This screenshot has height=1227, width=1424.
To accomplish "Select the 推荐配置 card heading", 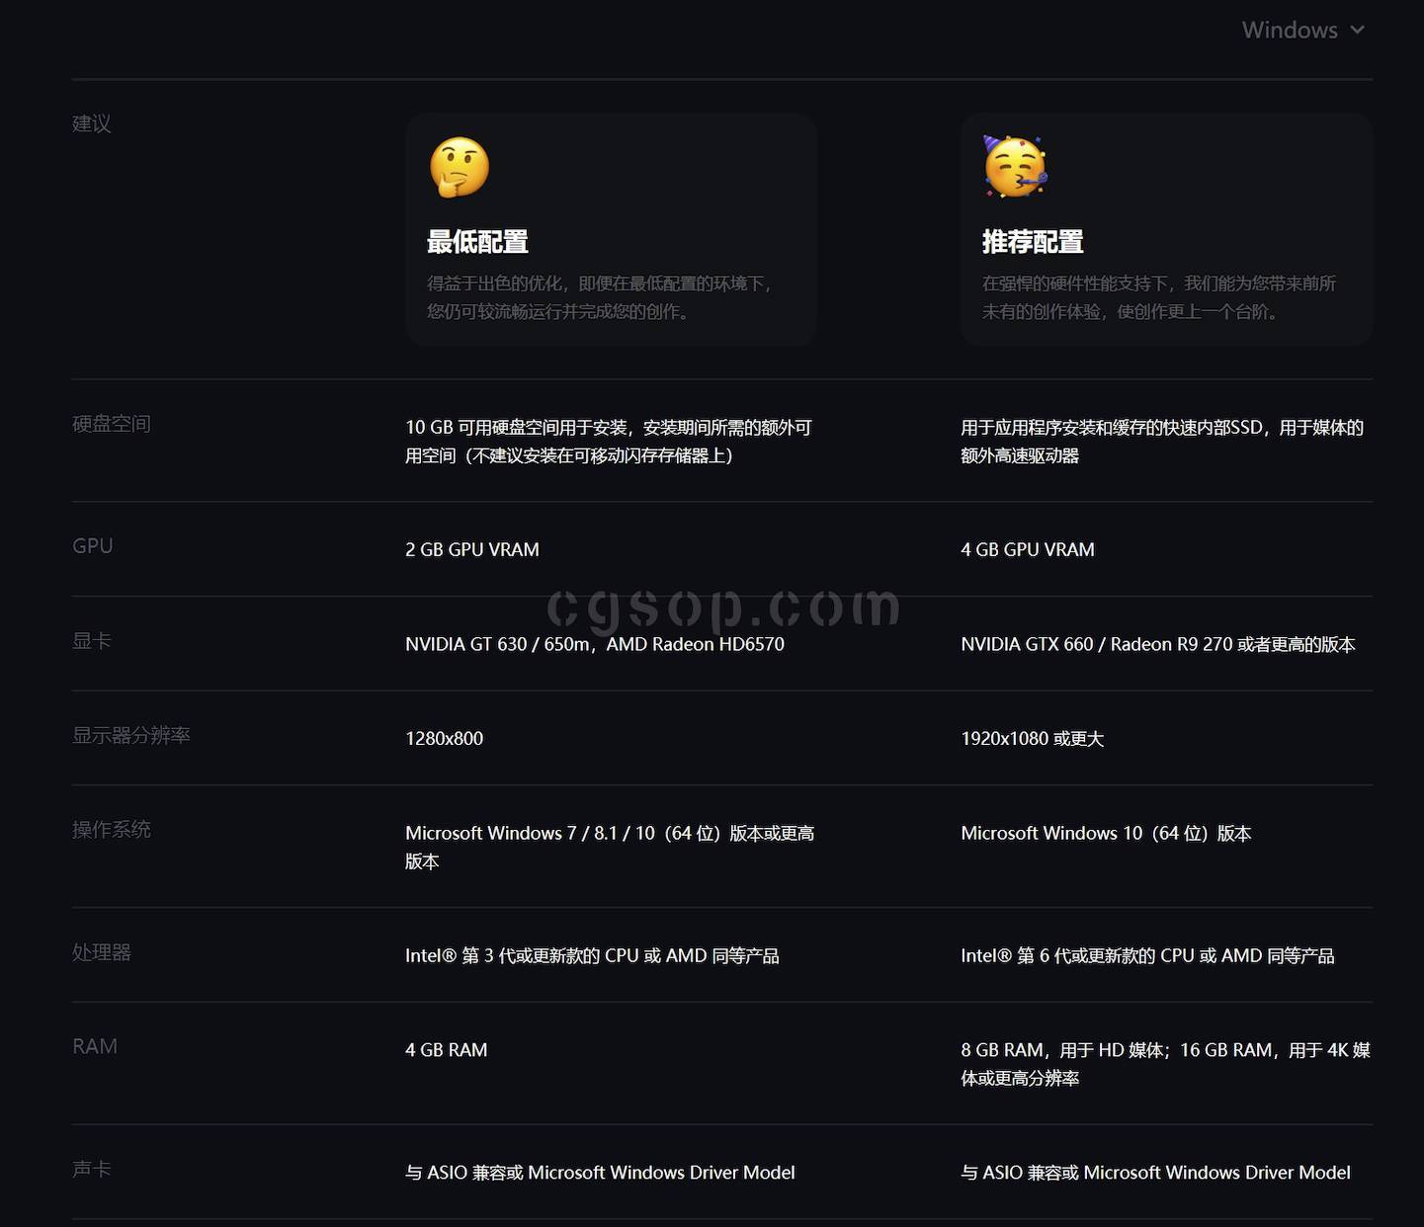I will (x=1033, y=242).
